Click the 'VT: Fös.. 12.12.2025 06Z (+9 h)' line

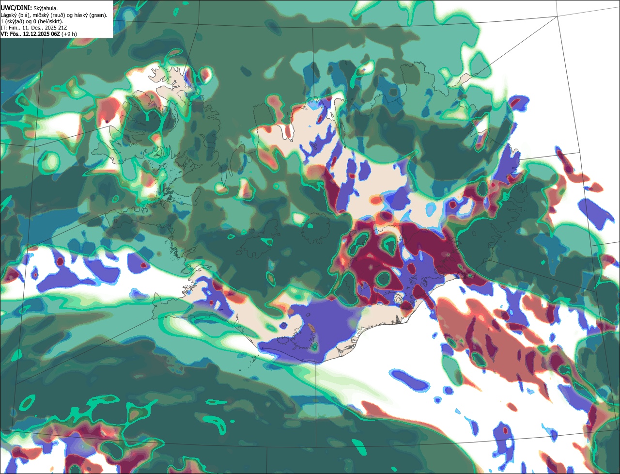click(x=39, y=34)
